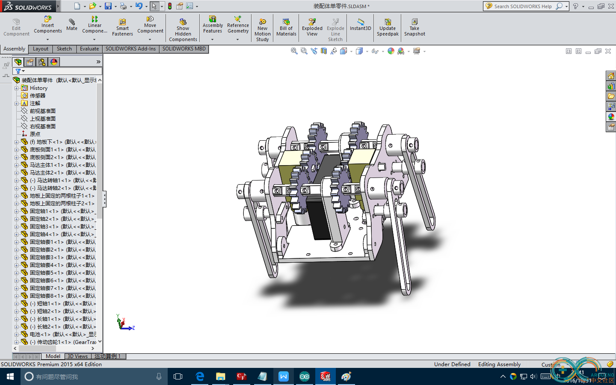Start a New Motion Study
The height and width of the screenshot is (385, 616).
click(x=263, y=30)
